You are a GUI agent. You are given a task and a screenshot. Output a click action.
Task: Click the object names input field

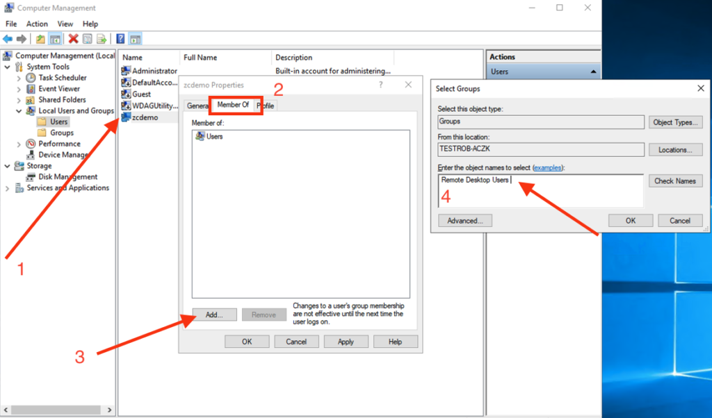click(x=541, y=191)
